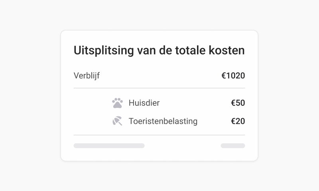Screen dimensions: 319x191
Task: Click the paw icon next to Huisdier
Action: (x=117, y=103)
